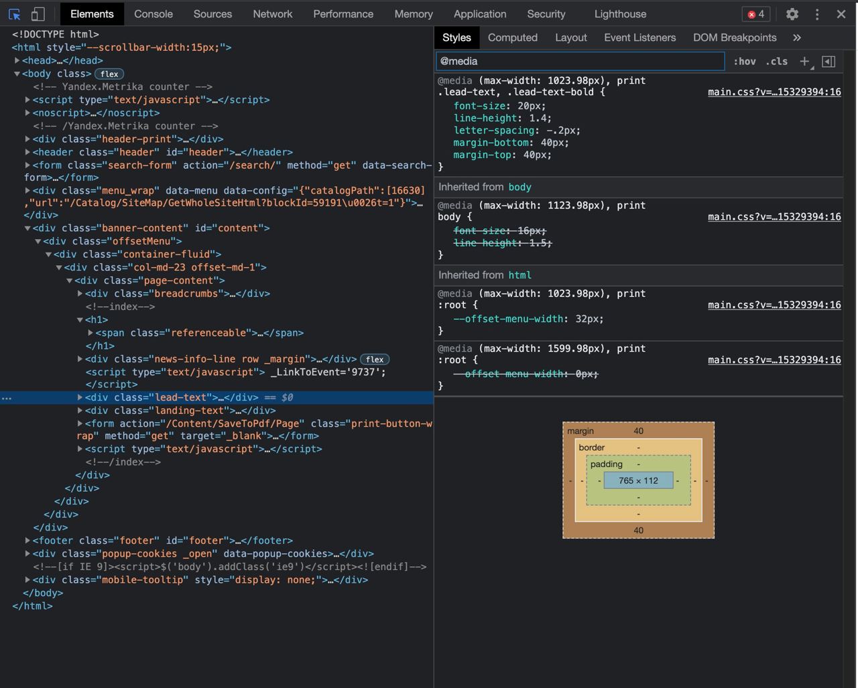
Task: Select the lead-text div row
Action: click(x=217, y=398)
